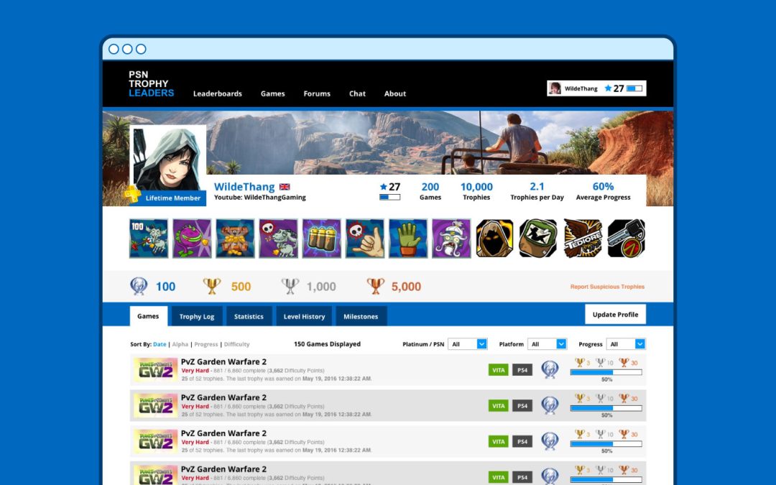The image size is (776, 485).
Task: Select the green zombie hand in pot trophy
Action: (x=408, y=239)
